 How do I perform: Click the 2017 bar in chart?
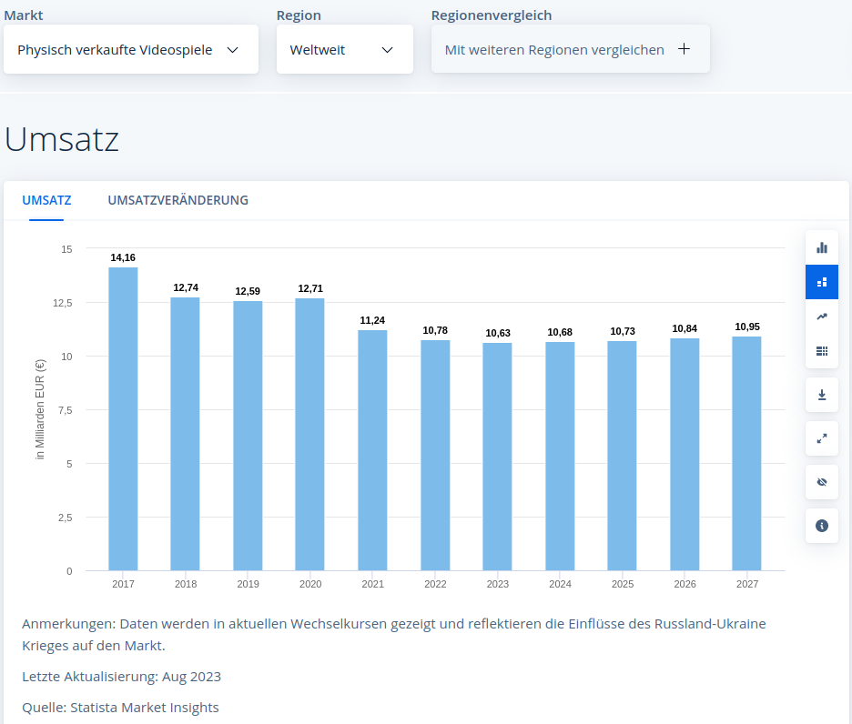coord(123,418)
